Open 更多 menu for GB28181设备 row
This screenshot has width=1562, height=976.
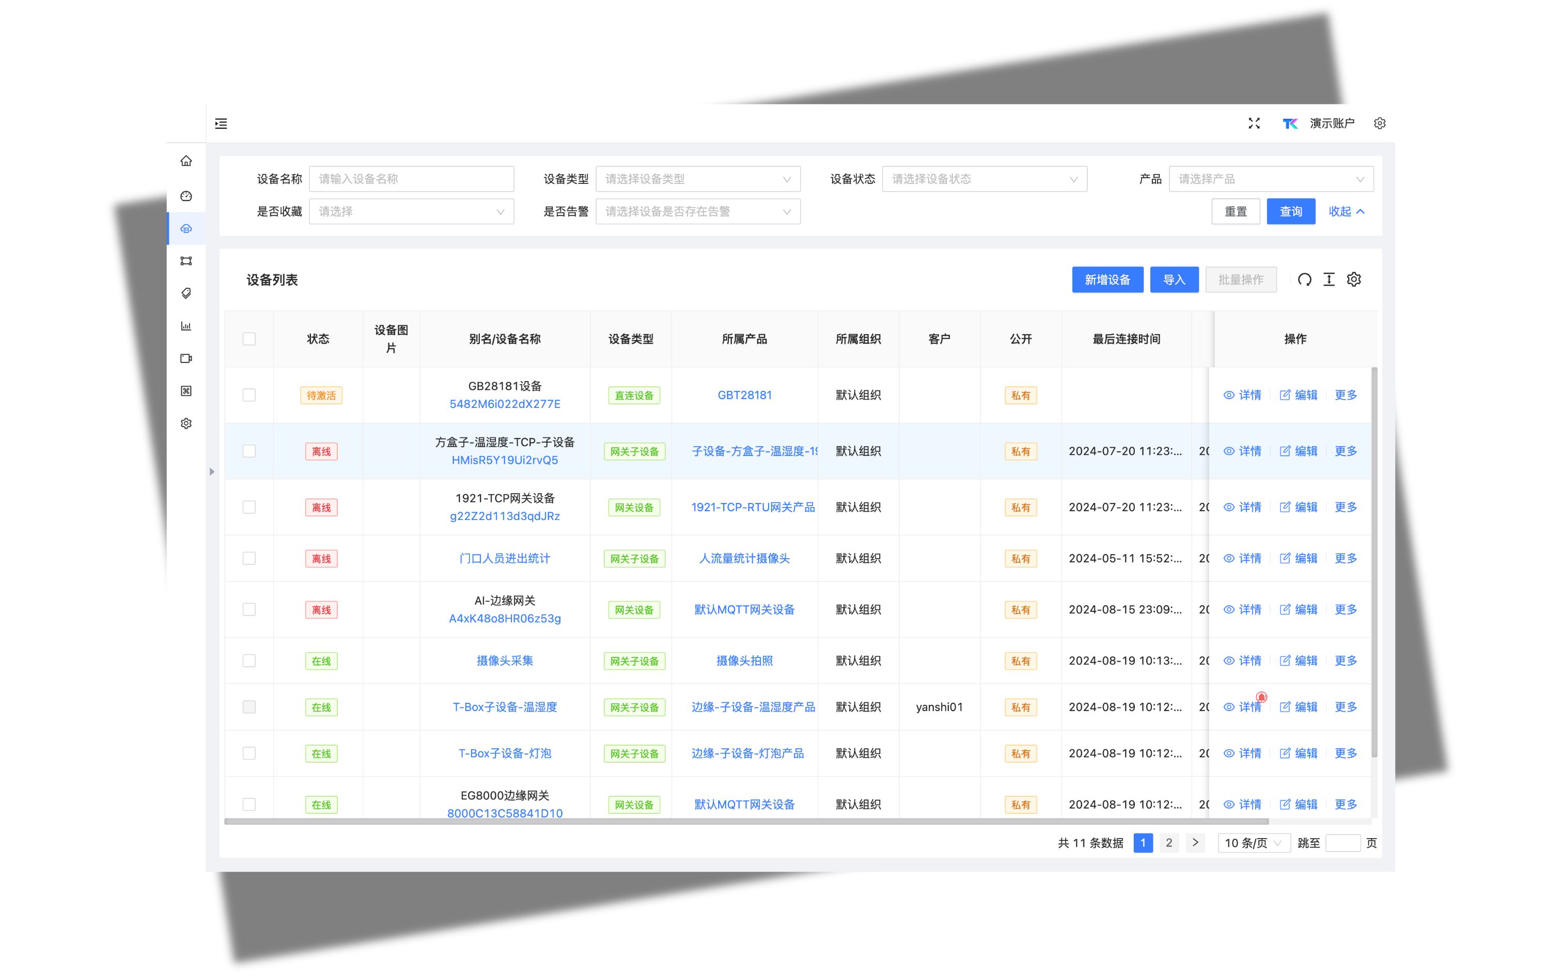pos(1345,395)
